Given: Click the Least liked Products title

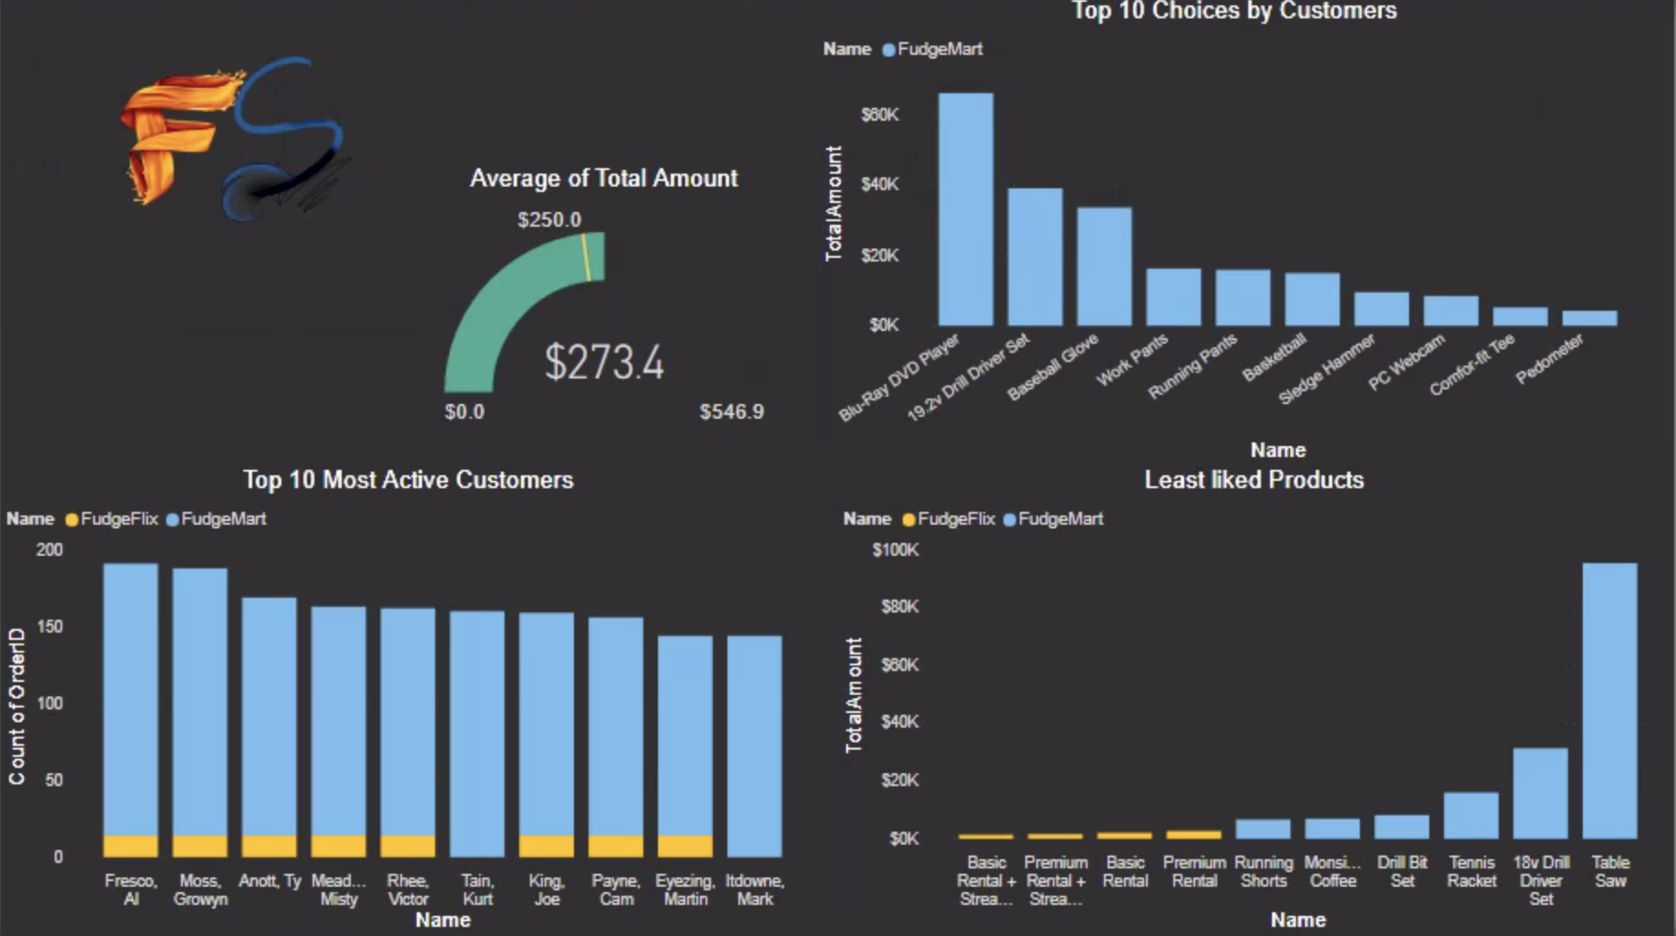Looking at the screenshot, I should tap(1254, 480).
